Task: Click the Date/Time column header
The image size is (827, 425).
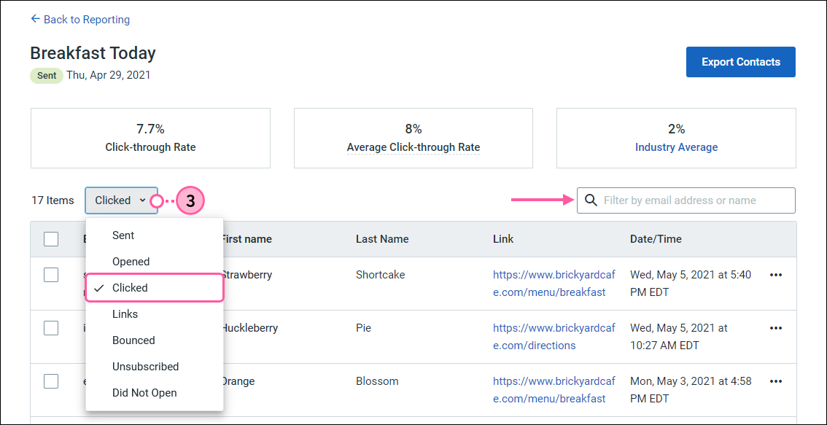Action: [656, 239]
